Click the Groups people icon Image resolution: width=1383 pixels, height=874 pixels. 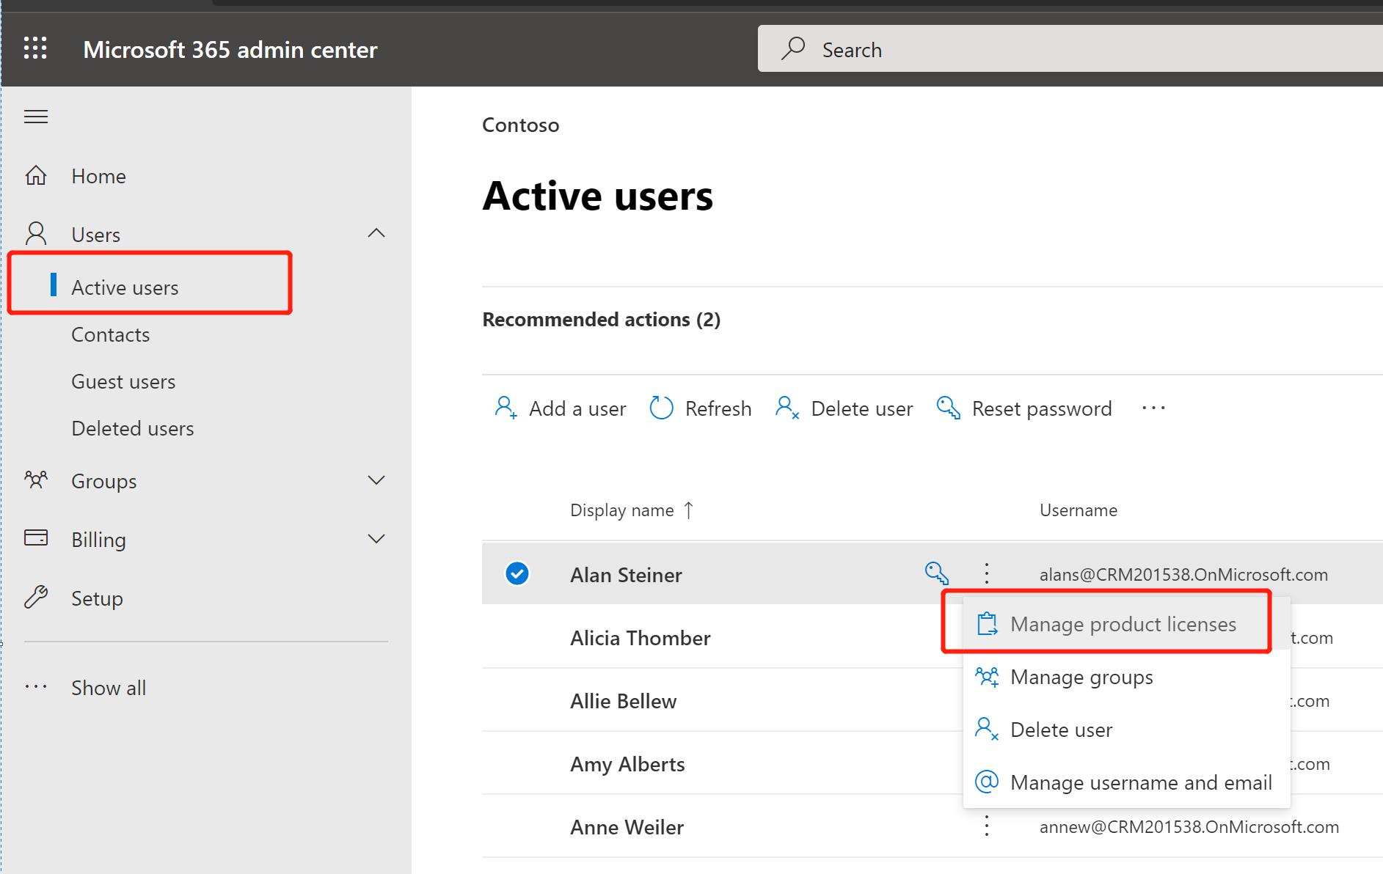click(36, 480)
